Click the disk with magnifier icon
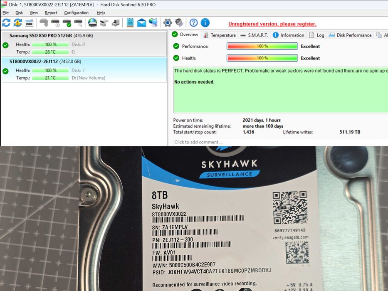 pos(79,23)
